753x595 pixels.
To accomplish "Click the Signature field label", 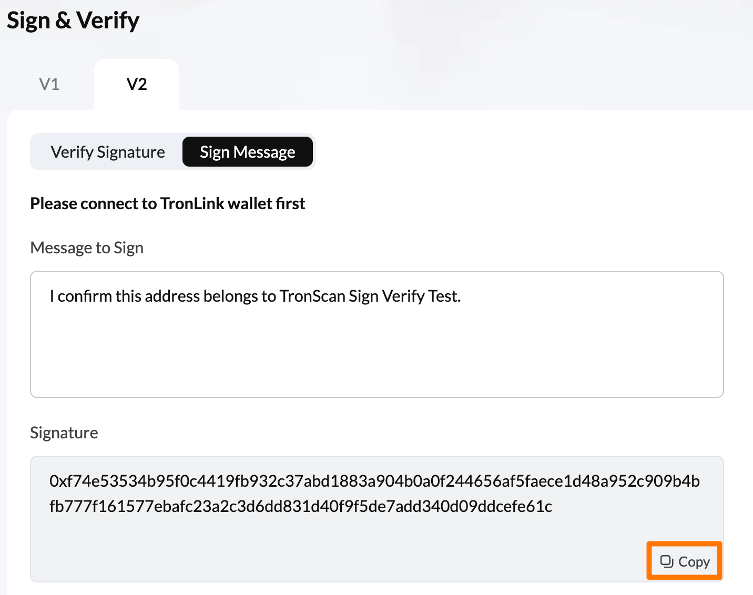I will coord(64,433).
